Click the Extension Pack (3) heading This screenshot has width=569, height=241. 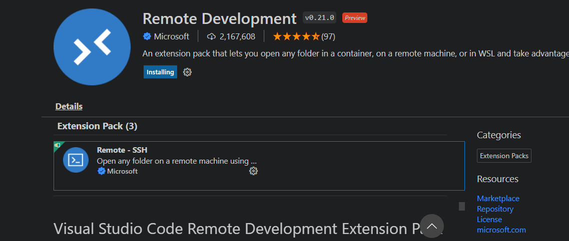tap(97, 126)
